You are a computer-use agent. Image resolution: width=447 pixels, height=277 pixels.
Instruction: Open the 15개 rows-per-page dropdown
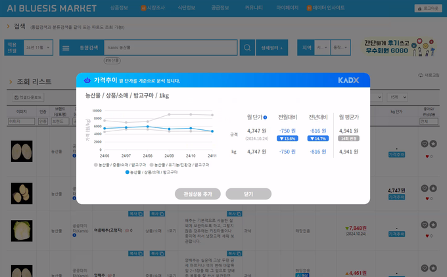tap(397, 97)
